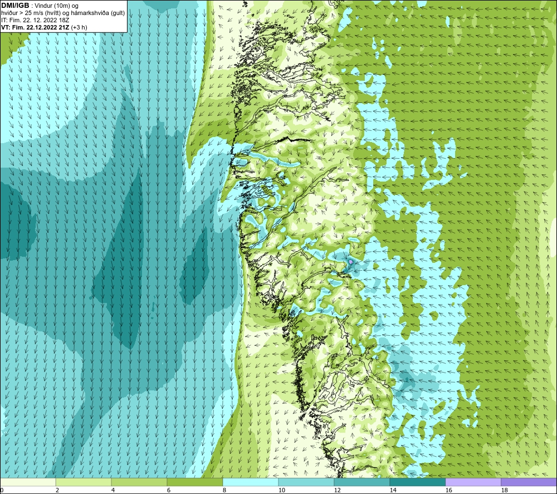Click the legend scale label "0"
Screen dimensions: 557x494
pos(2,490)
